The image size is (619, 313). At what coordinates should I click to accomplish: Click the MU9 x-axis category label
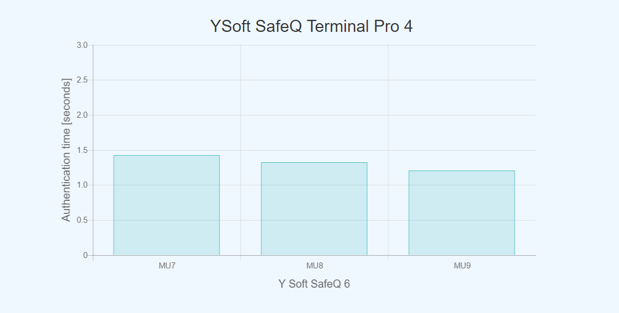(x=462, y=266)
